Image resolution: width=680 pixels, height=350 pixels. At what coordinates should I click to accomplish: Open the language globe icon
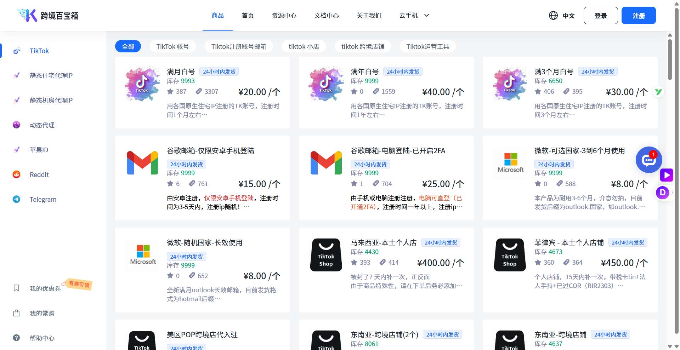pyautogui.click(x=553, y=16)
